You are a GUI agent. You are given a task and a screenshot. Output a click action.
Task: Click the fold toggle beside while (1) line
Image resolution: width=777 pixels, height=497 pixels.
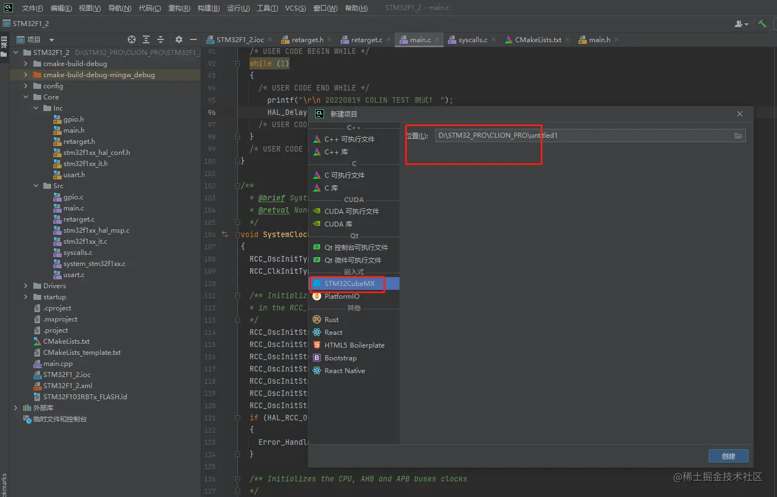(237, 63)
